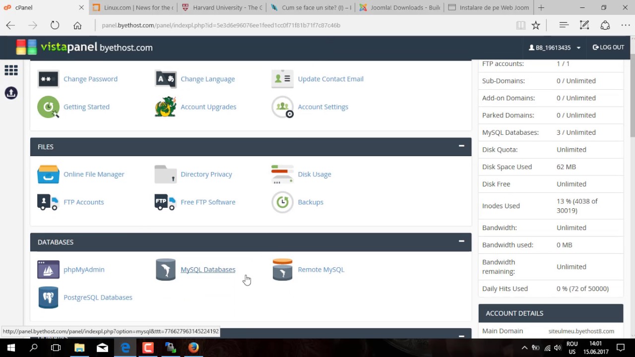The image size is (635, 357).
Task: Open the grid menu icon in sidebar
Action: 11,70
